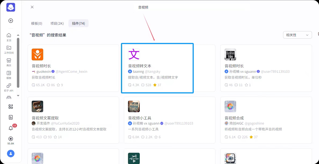The height and width of the screenshot is (164, 319).
Task: Open the 主页 home page
Action: (x=9, y=37)
